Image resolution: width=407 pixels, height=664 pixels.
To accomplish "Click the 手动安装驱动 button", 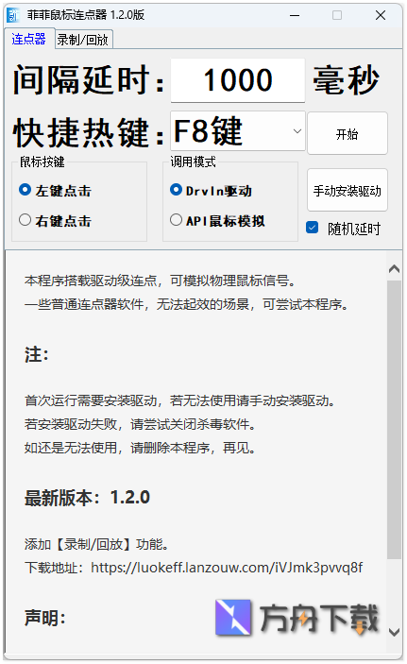I will tap(348, 191).
